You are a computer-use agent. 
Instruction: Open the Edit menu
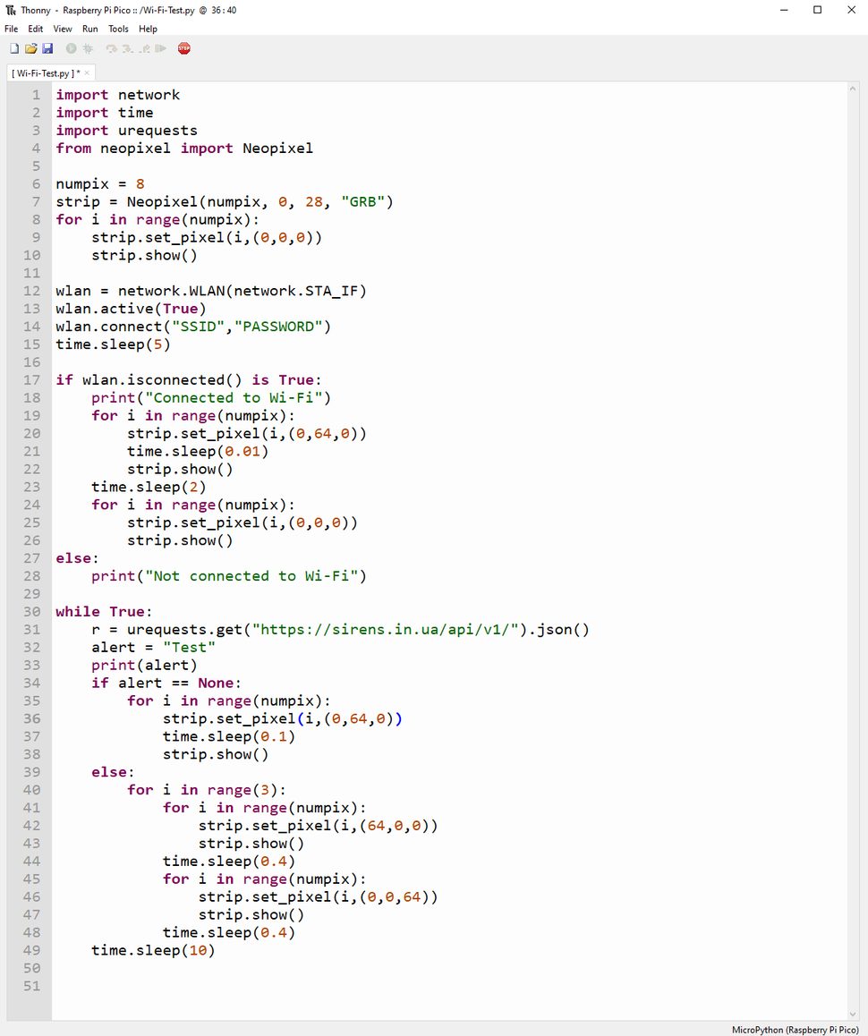tap(35, 29)
